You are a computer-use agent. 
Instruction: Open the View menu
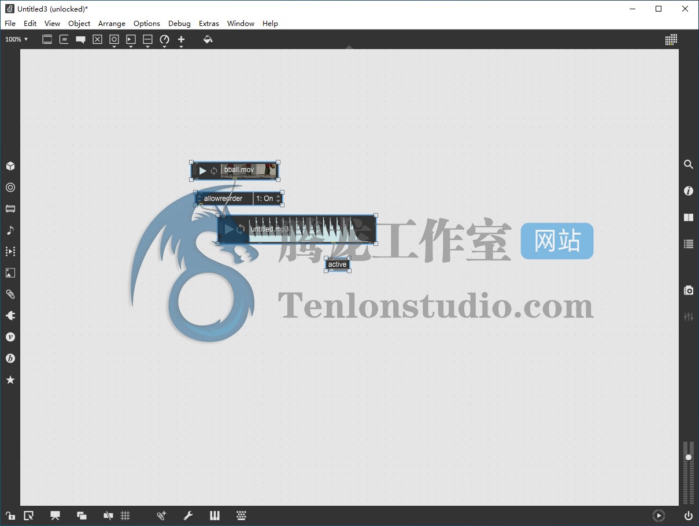tap(52, 24)
